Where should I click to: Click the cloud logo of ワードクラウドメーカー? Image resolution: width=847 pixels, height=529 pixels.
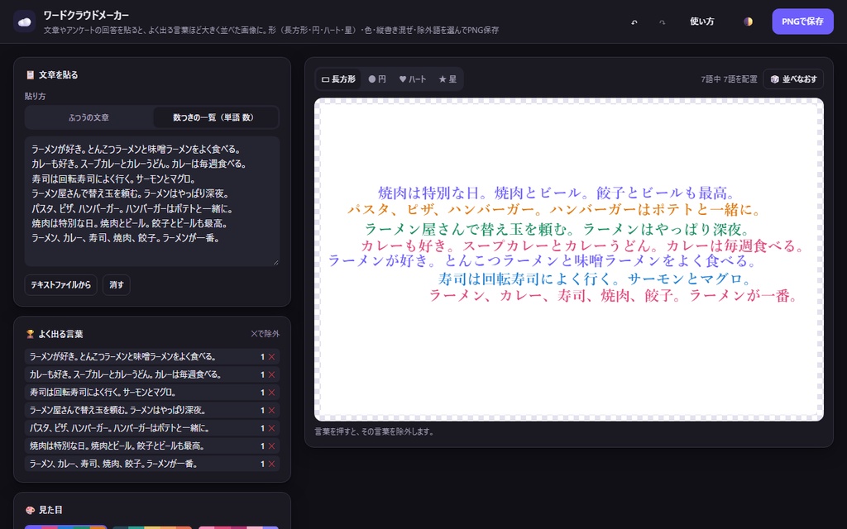pyautogui.click(x=24, y=21)
